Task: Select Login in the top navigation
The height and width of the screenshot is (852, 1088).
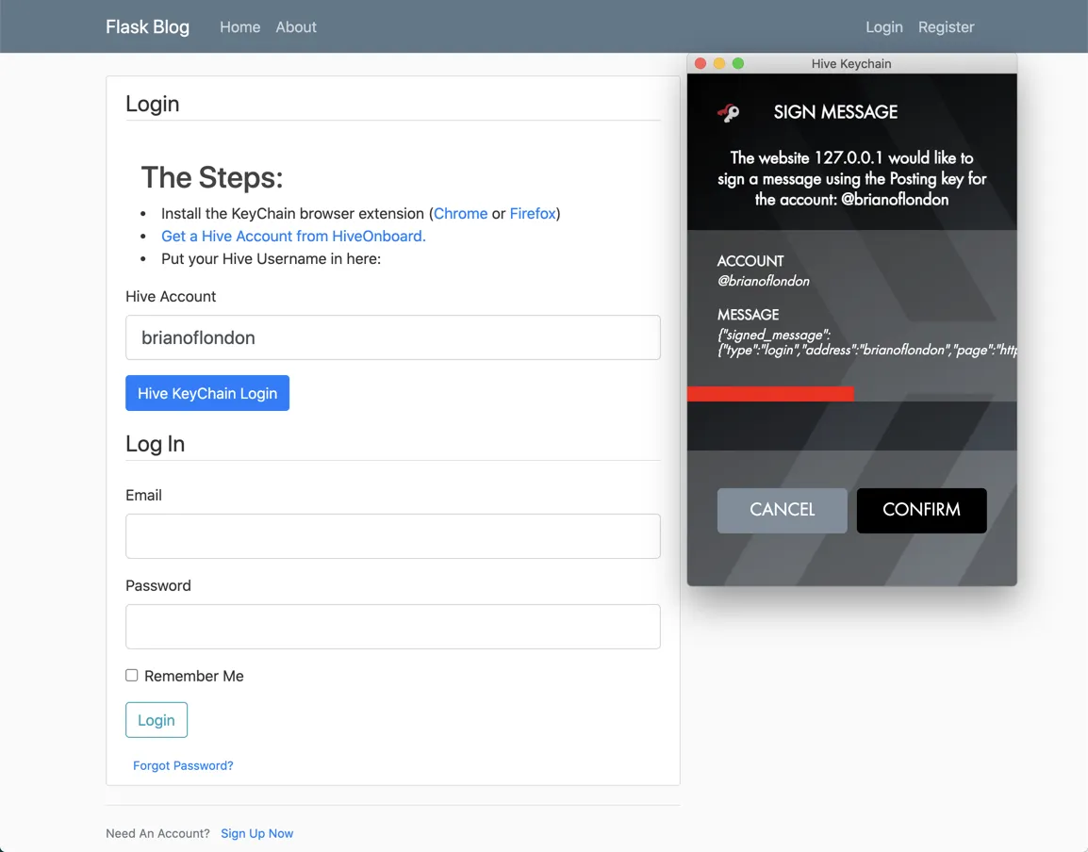Action: tap(884, 27)
